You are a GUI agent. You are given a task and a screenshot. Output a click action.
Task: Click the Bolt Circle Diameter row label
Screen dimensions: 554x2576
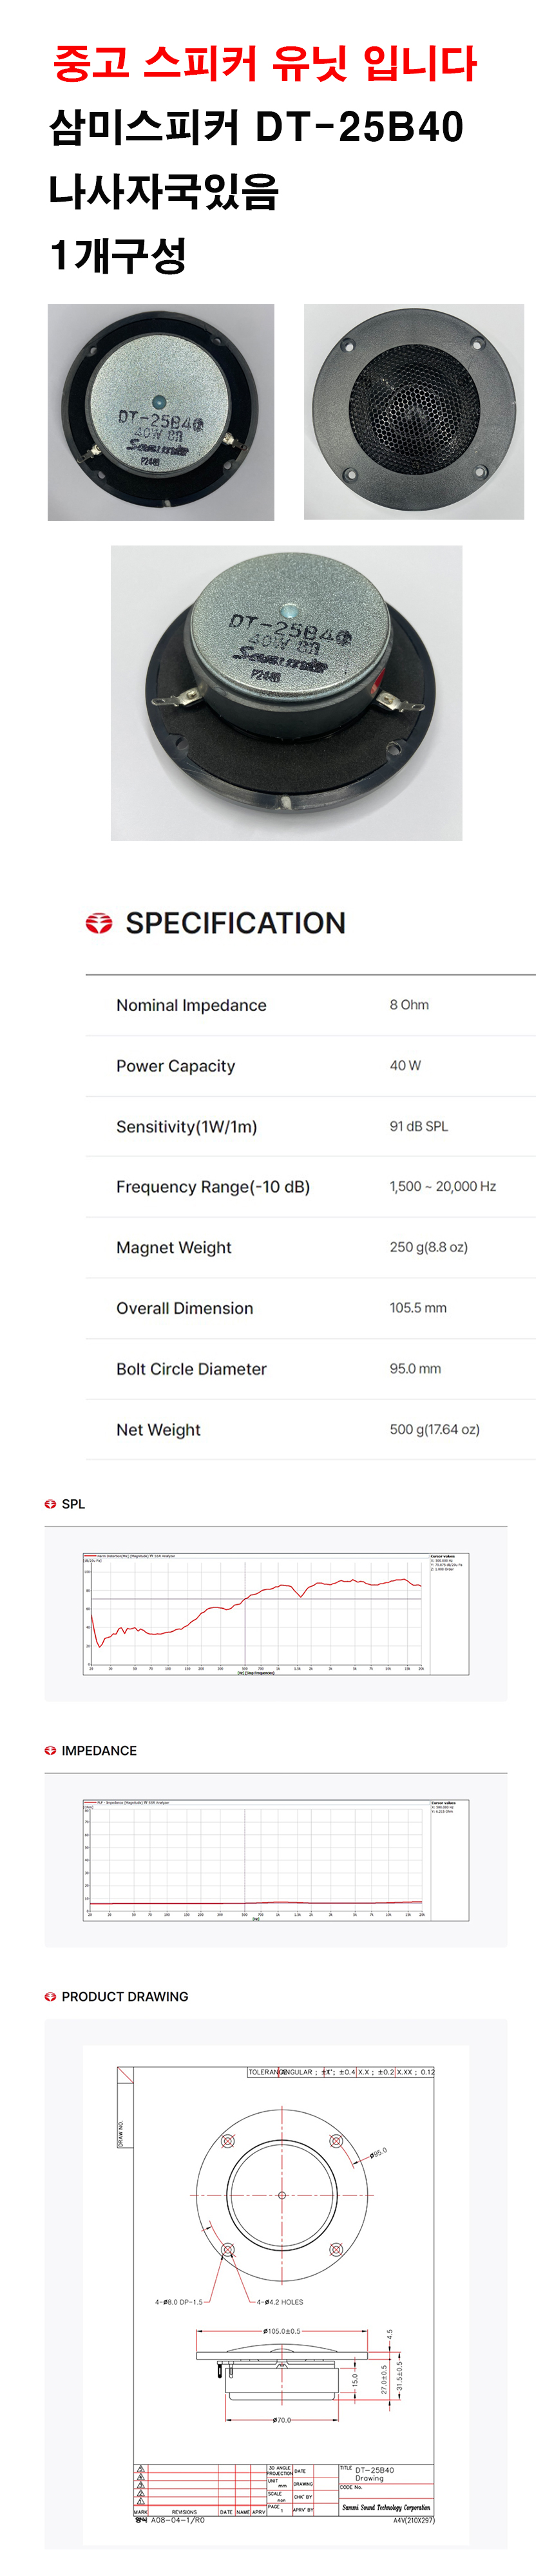pyautogui.click(x=191, y=1369)
